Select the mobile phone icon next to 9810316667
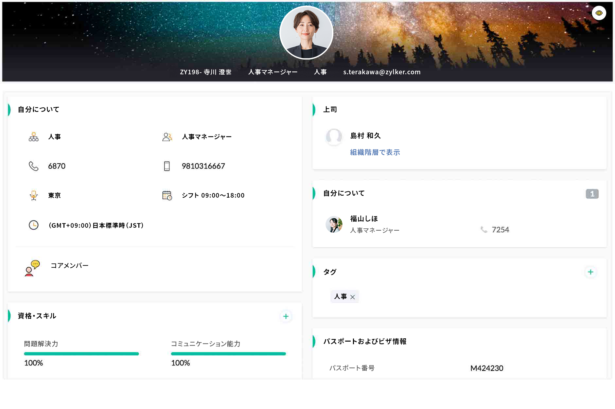The height and width of the screenshot is (409, 615). coord(167,166)
